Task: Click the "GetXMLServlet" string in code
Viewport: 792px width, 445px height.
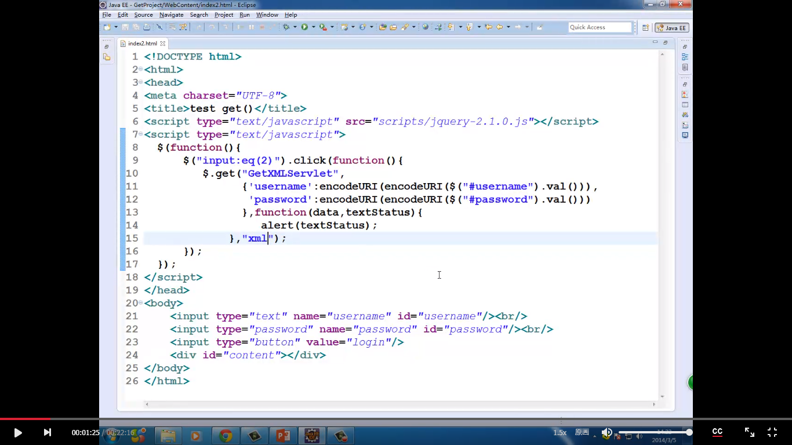Action: pos(291,173)
